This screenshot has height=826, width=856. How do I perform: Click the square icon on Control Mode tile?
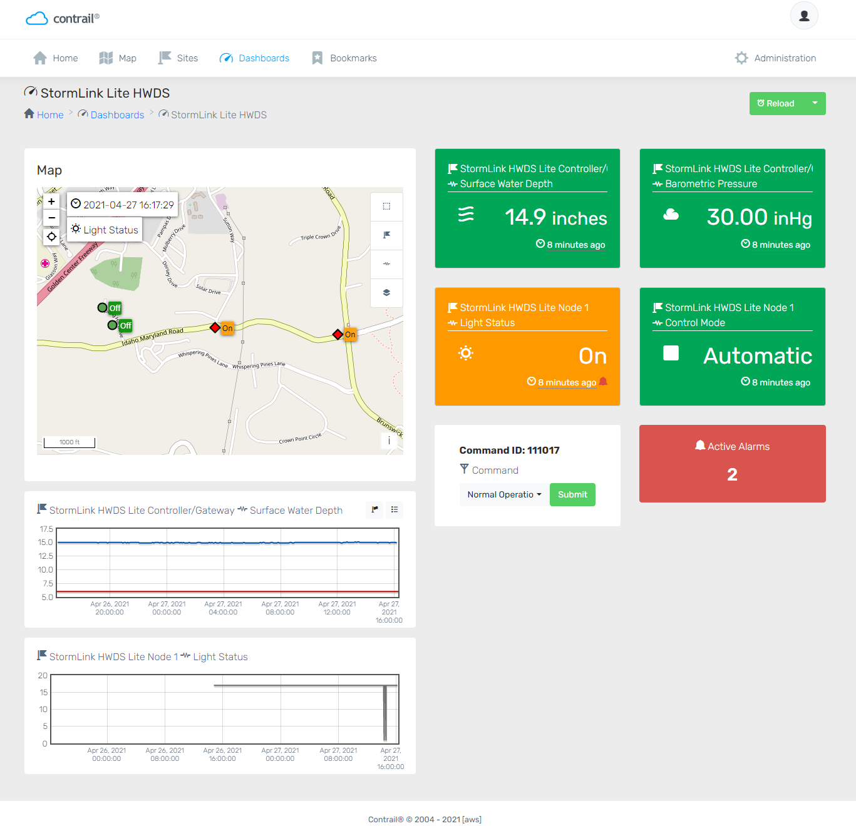click(671, 353)
